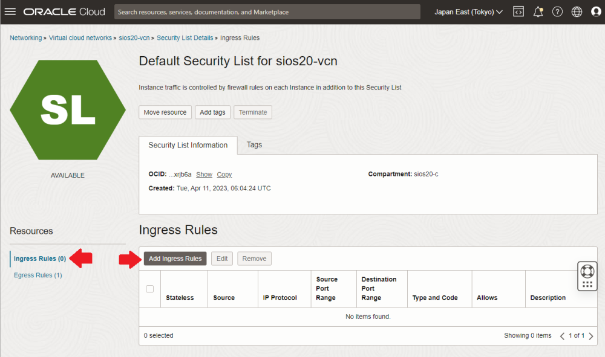Open Cloud Shell developer tools icon
The height and width of the screenshot is (357, 605).
pos(518,12)
